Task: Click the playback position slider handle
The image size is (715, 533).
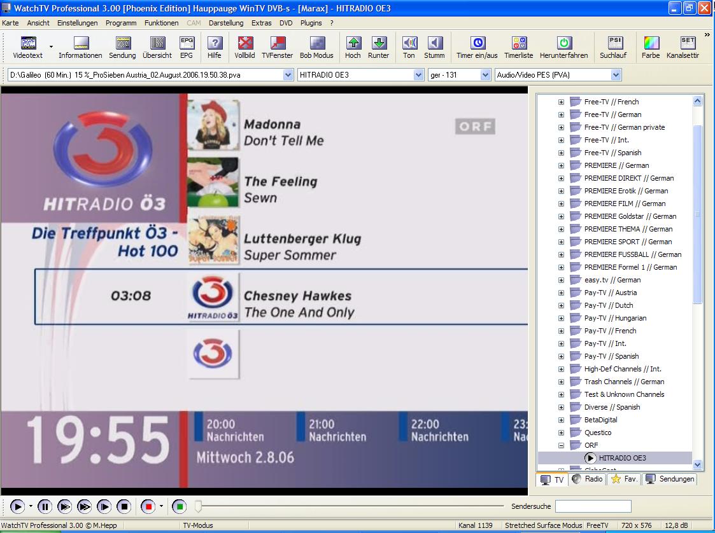Action: coord(198,506)
